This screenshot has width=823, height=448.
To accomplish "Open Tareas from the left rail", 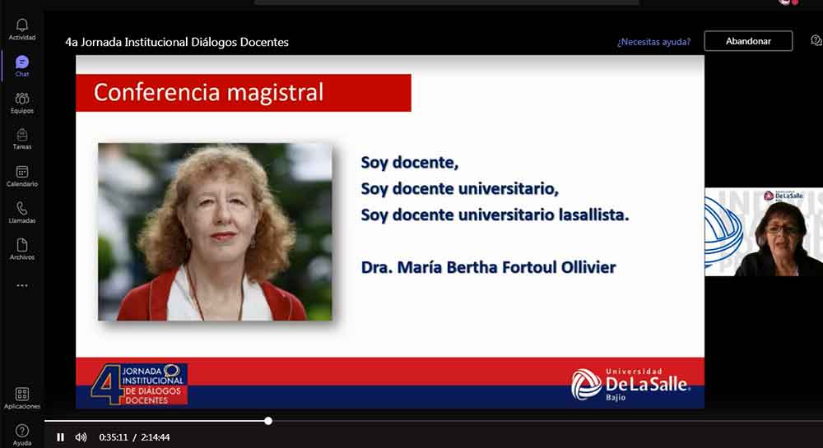I will click(x=22, y=139).
